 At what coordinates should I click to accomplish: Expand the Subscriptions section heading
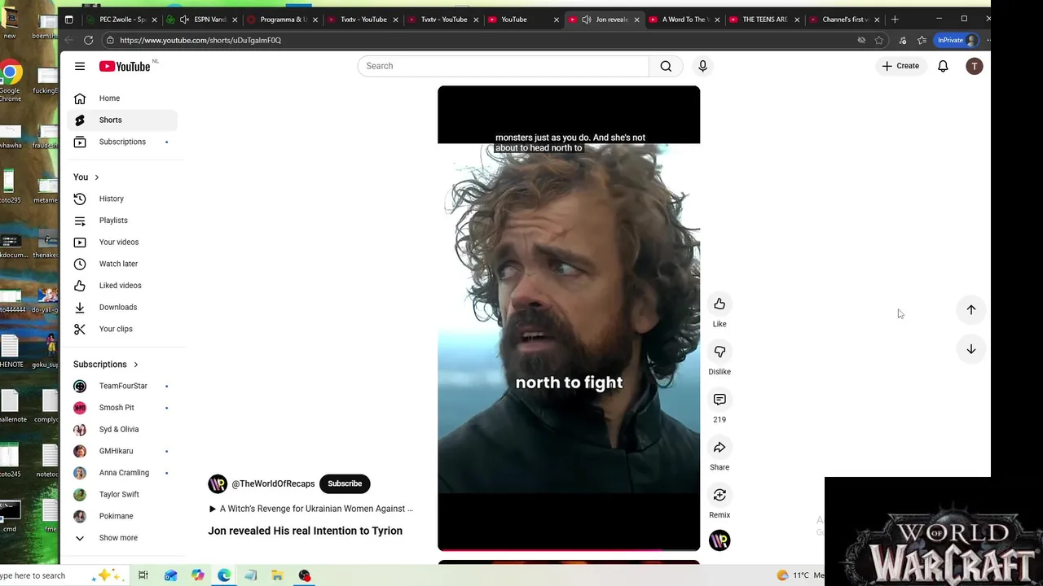tap(106, 364)
